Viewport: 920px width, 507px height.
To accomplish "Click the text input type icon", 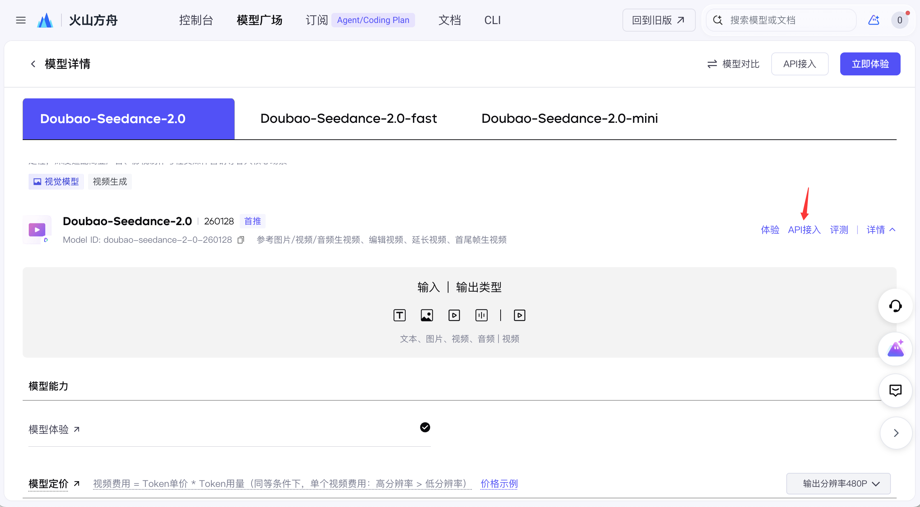I will click(x=400, y=315).
